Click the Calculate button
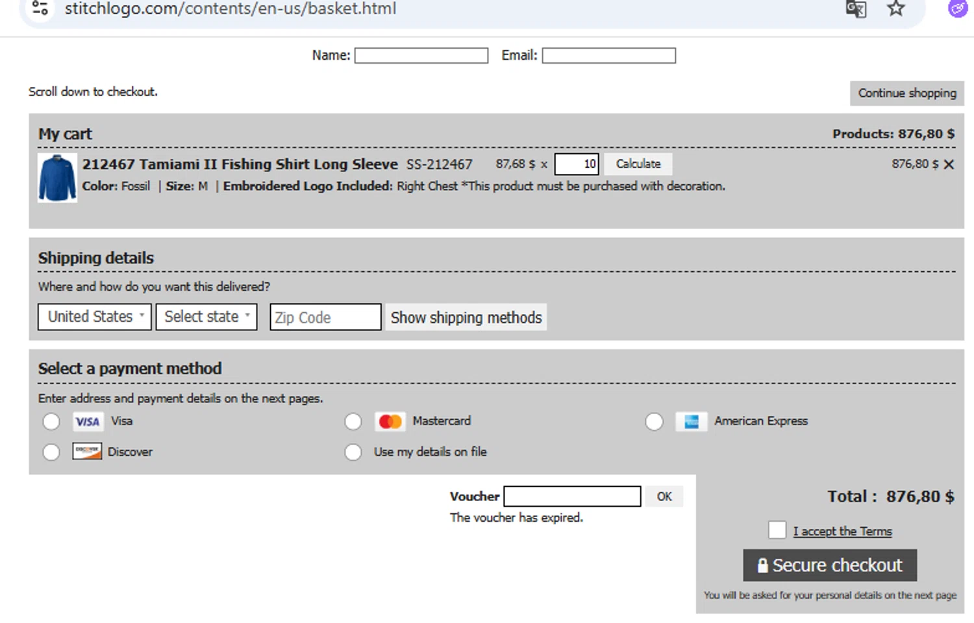Screen dimensions: 974x623 (638, 164)
